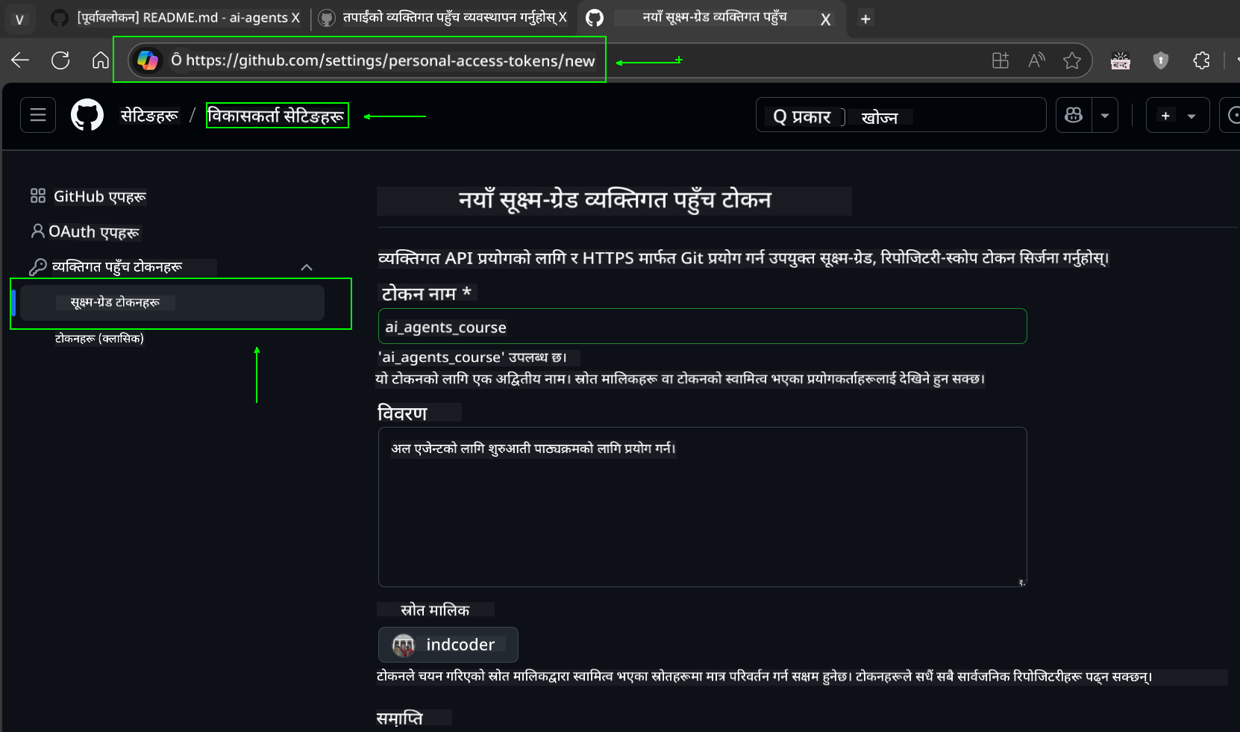
Task: Collapse the व्यक्तिगत पहुँच टोकनहरू section chevron
Action: tap(307, 267)
